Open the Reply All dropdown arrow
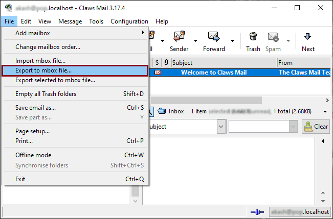 162,40
